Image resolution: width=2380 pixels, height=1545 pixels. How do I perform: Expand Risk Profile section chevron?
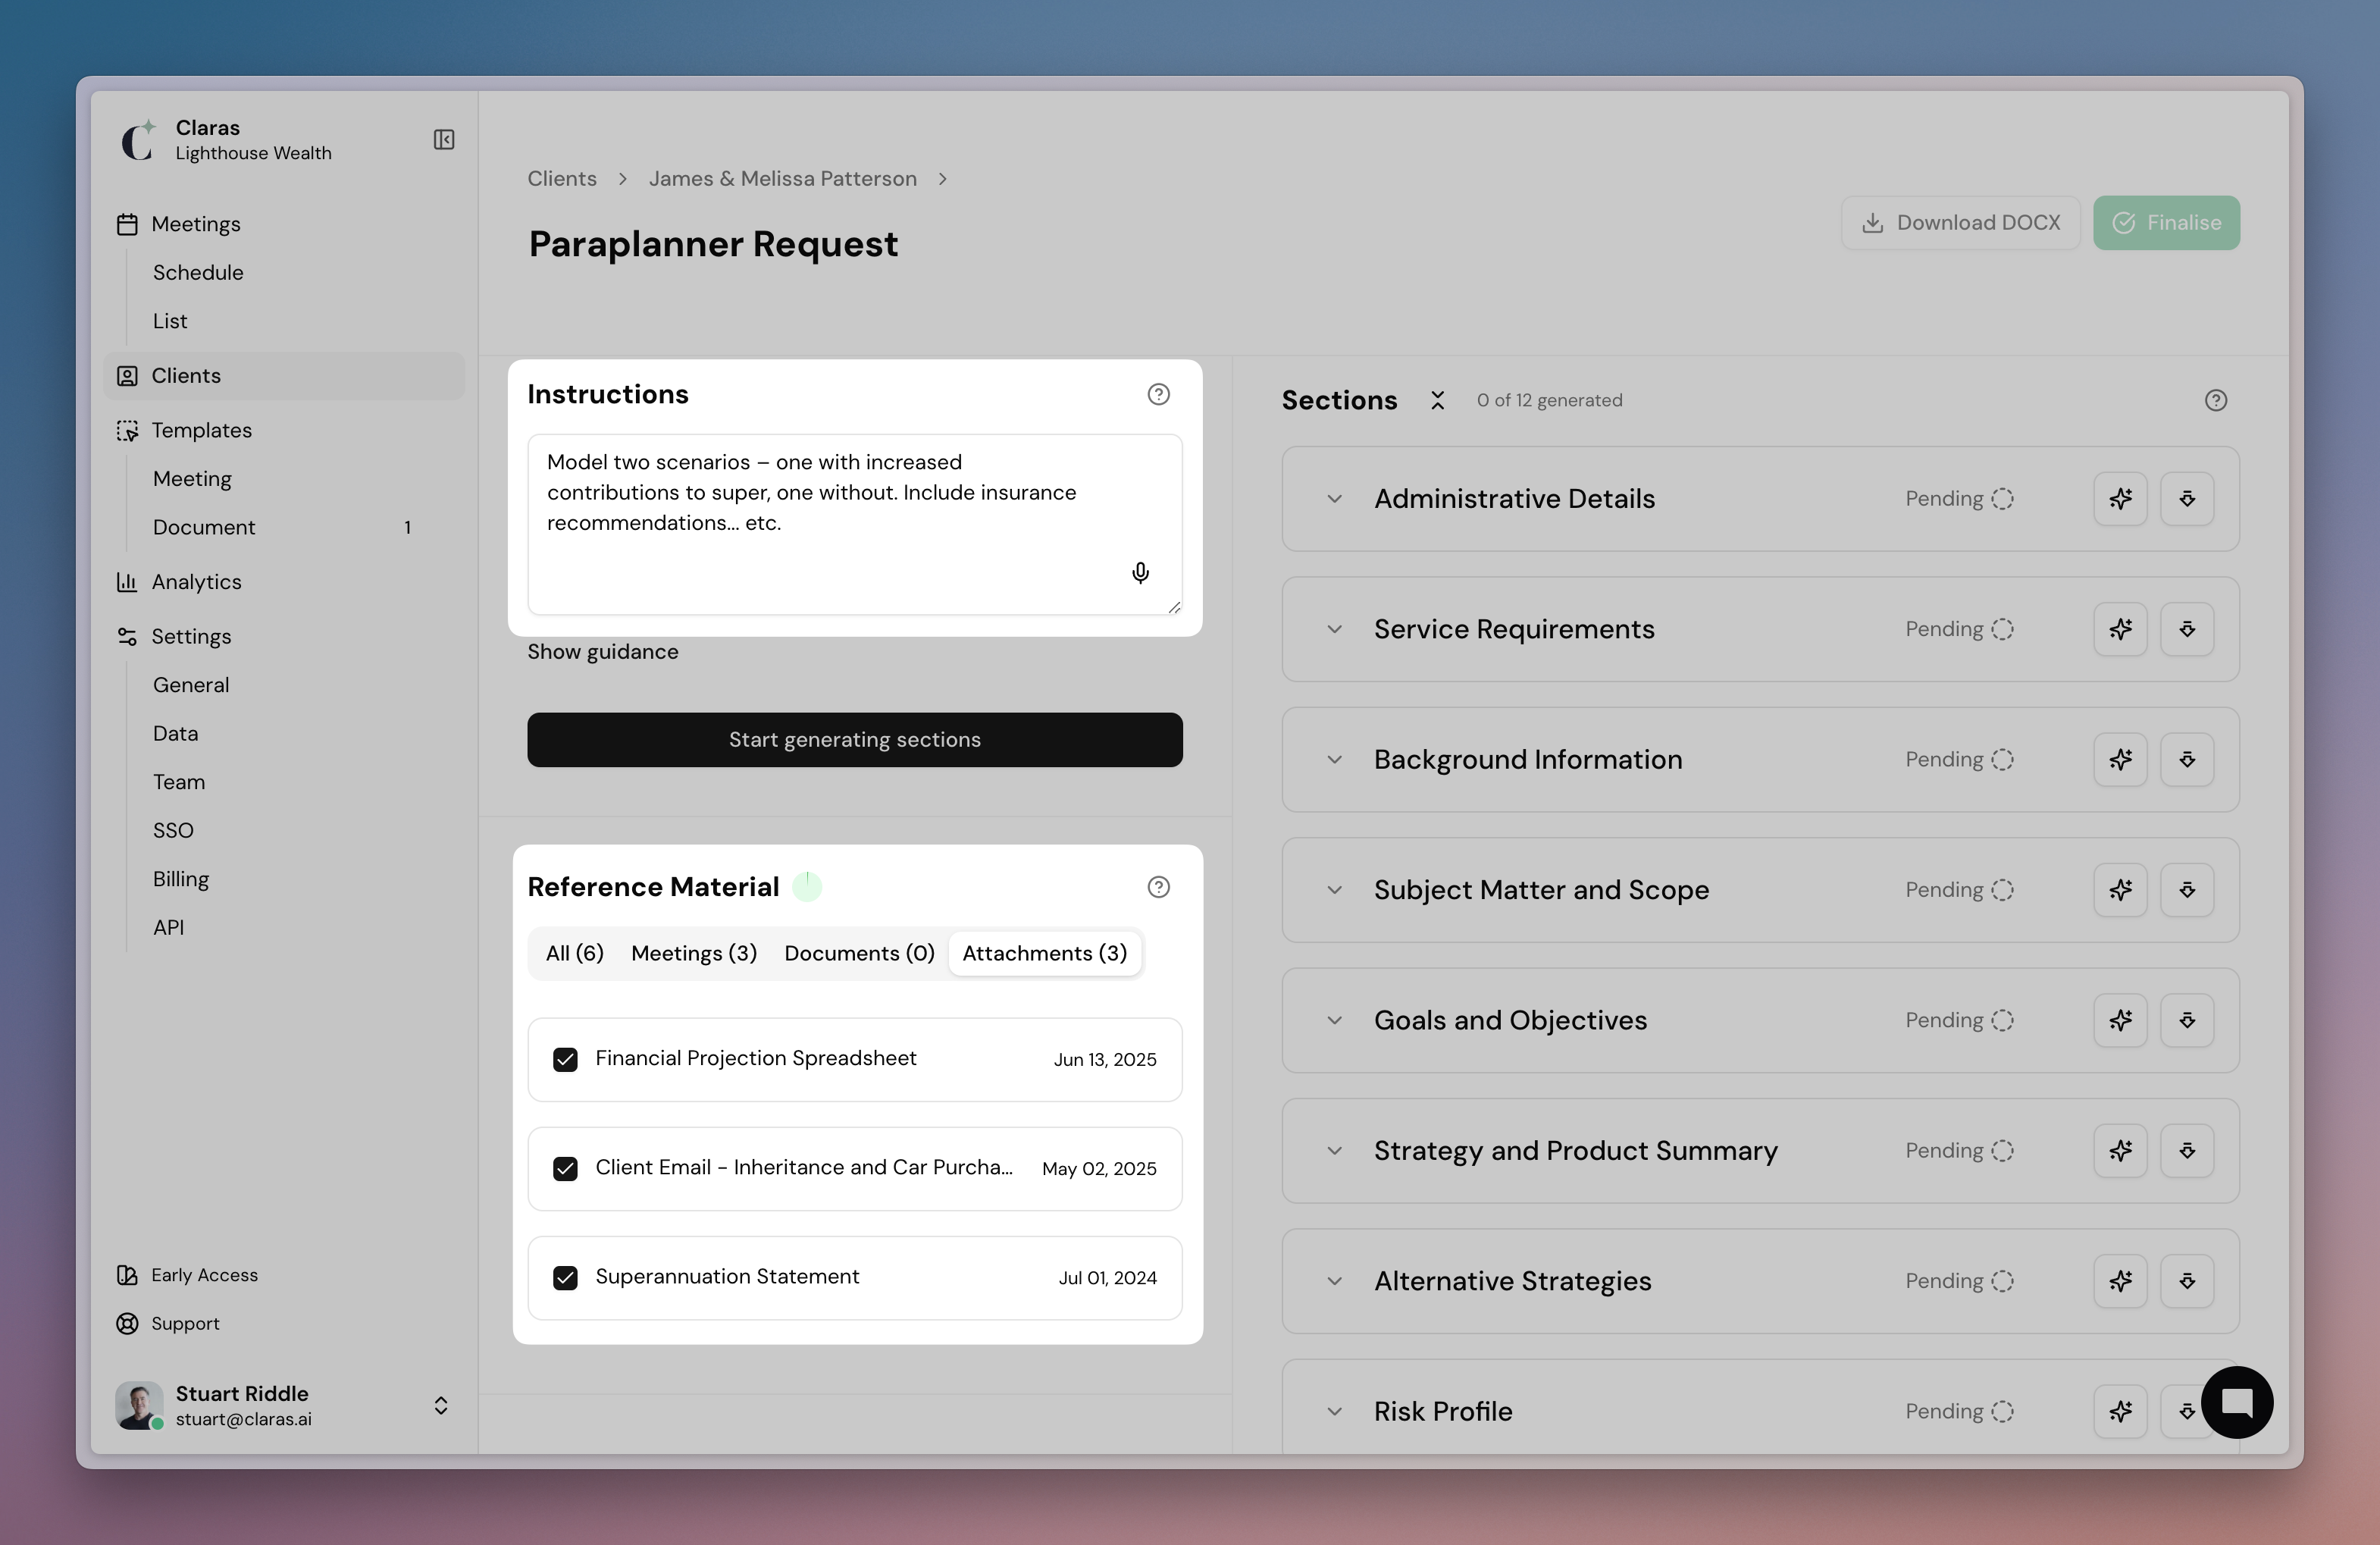(x=1334, y=1411)
